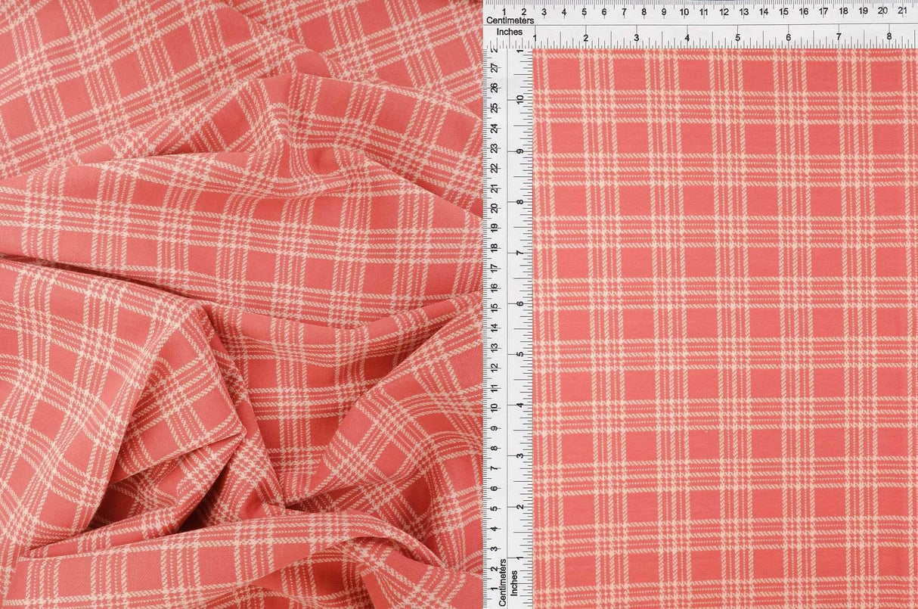Click the corner where the two rulers meet
This screenshot has height=609, width=918.
505,44
